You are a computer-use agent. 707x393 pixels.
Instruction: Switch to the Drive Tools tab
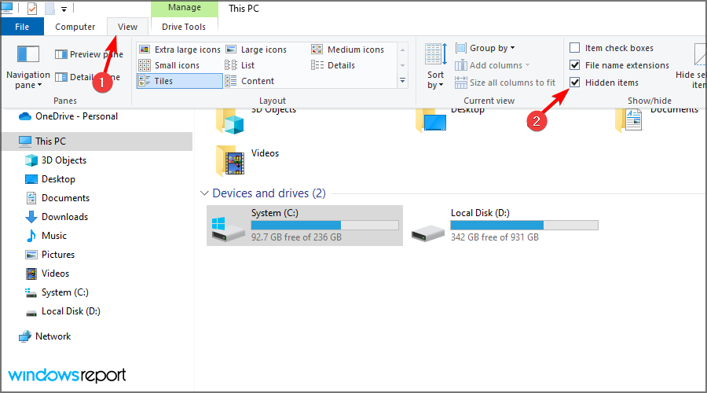[184, 27]
